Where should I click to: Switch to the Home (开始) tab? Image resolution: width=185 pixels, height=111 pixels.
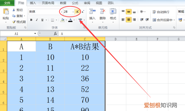(x=21, y=3)
